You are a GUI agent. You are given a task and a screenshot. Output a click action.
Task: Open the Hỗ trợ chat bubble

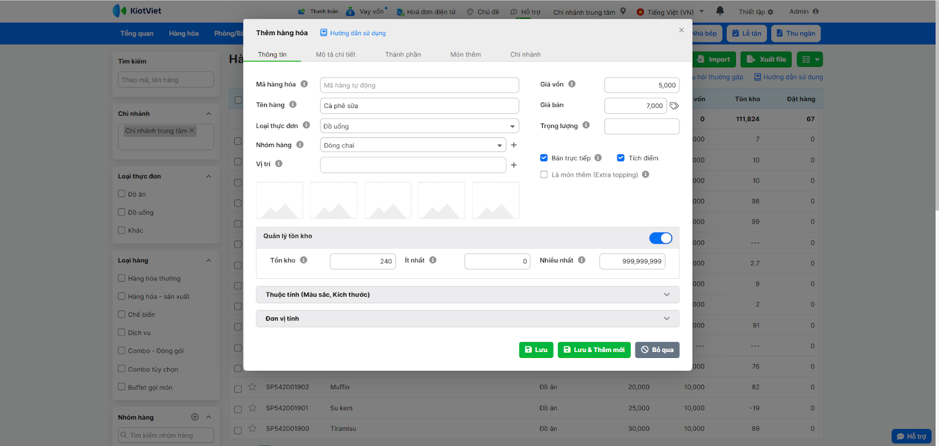click(911, 436)
